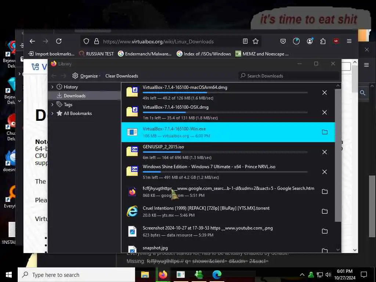Image resolution: width=376 pixels, height=282 pixels.
Task: Cancel VirtualBox OSX.dmg download
Action: tap(325, 112)
